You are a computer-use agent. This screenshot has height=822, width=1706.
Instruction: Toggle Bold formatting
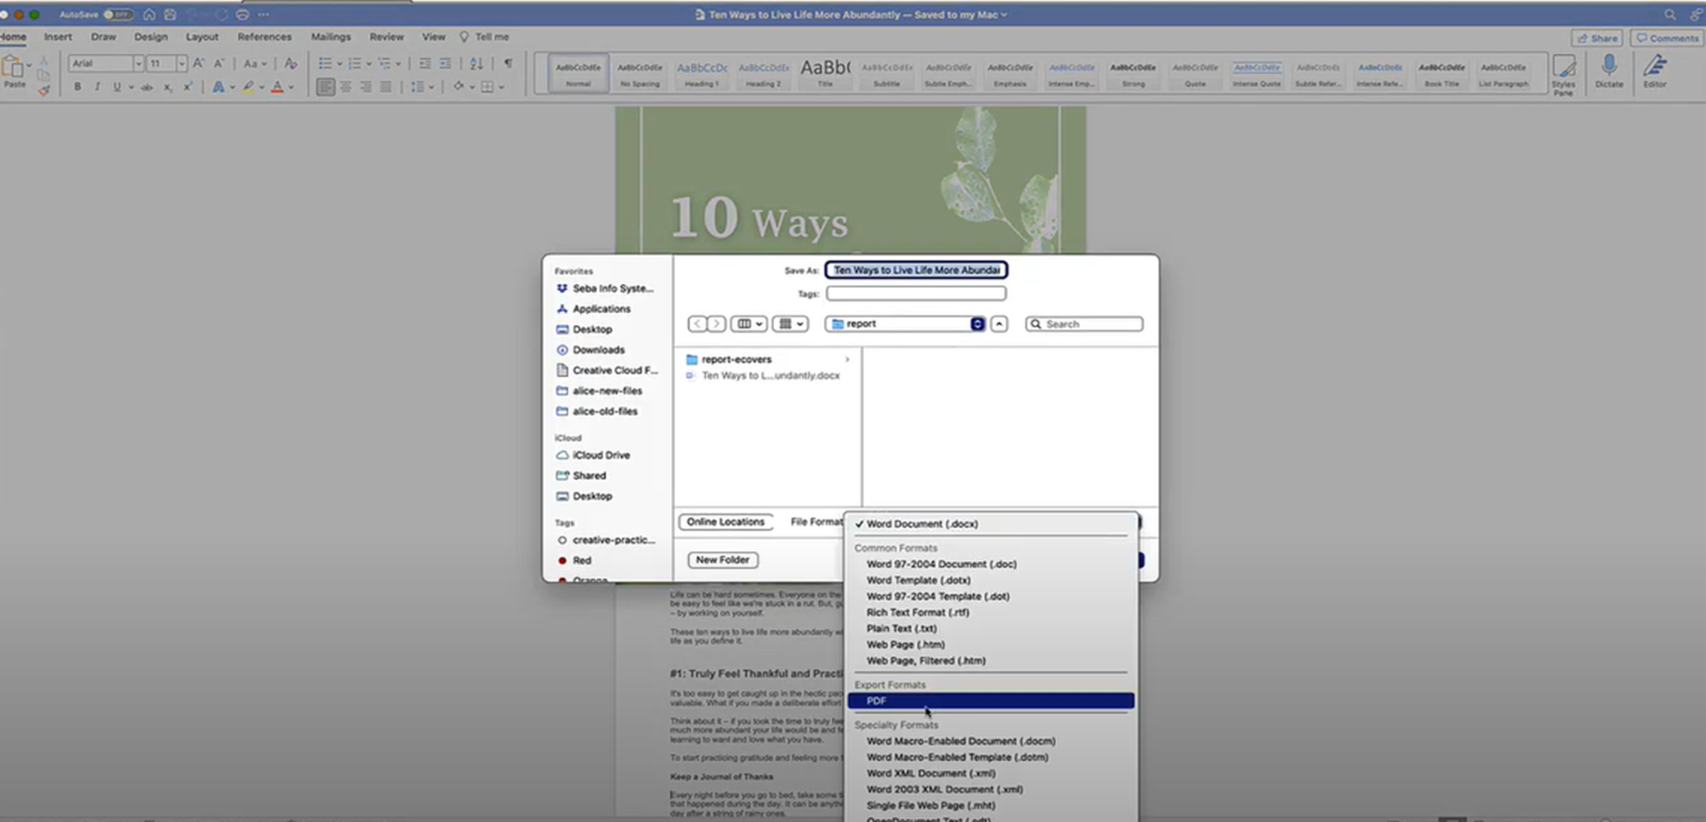[x=77, y=87]
